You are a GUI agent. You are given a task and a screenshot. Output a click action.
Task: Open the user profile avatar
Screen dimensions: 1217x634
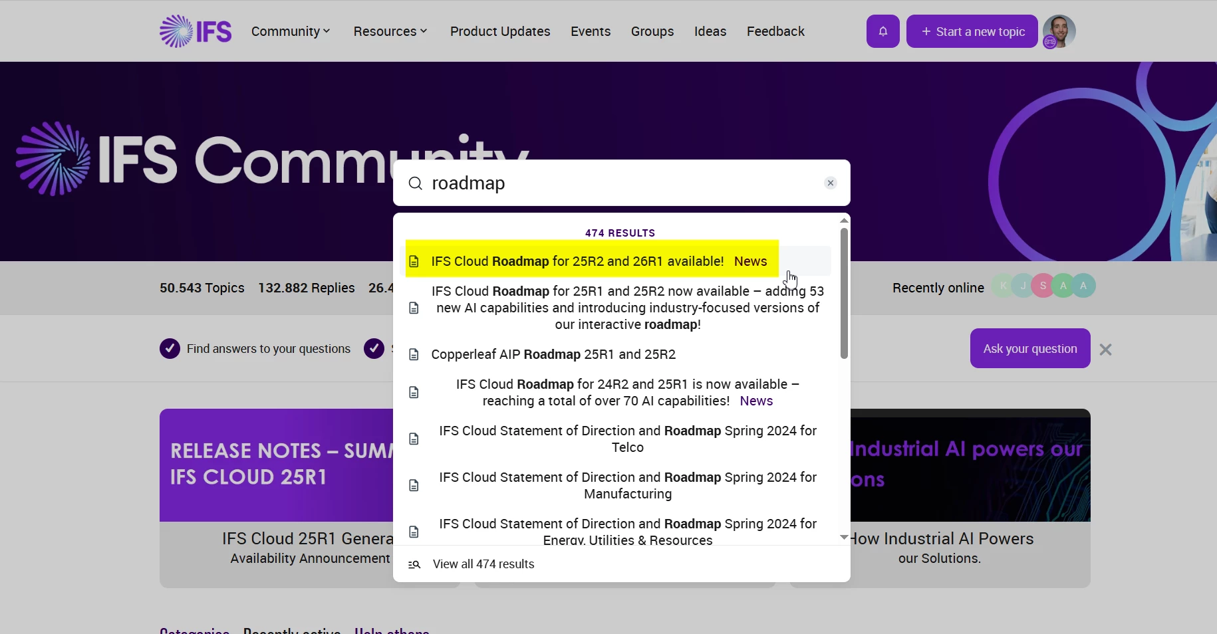coord(1059,31)
